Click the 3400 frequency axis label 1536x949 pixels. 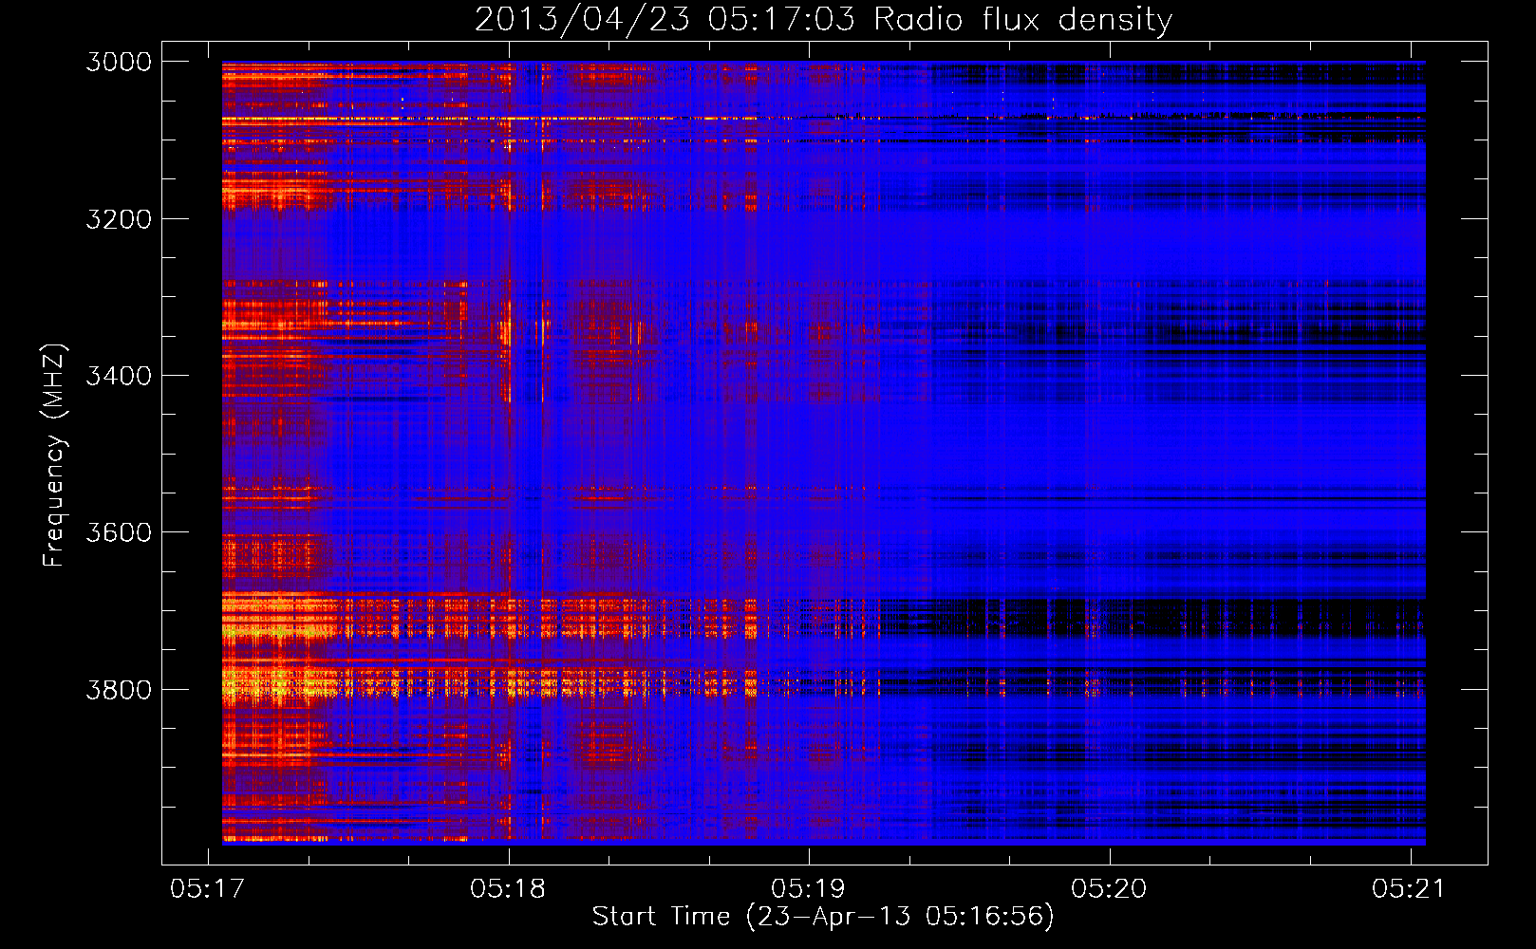pos(119,376)
